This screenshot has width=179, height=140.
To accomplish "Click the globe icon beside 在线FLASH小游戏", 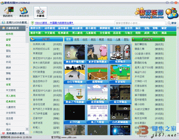I will 3,22.
